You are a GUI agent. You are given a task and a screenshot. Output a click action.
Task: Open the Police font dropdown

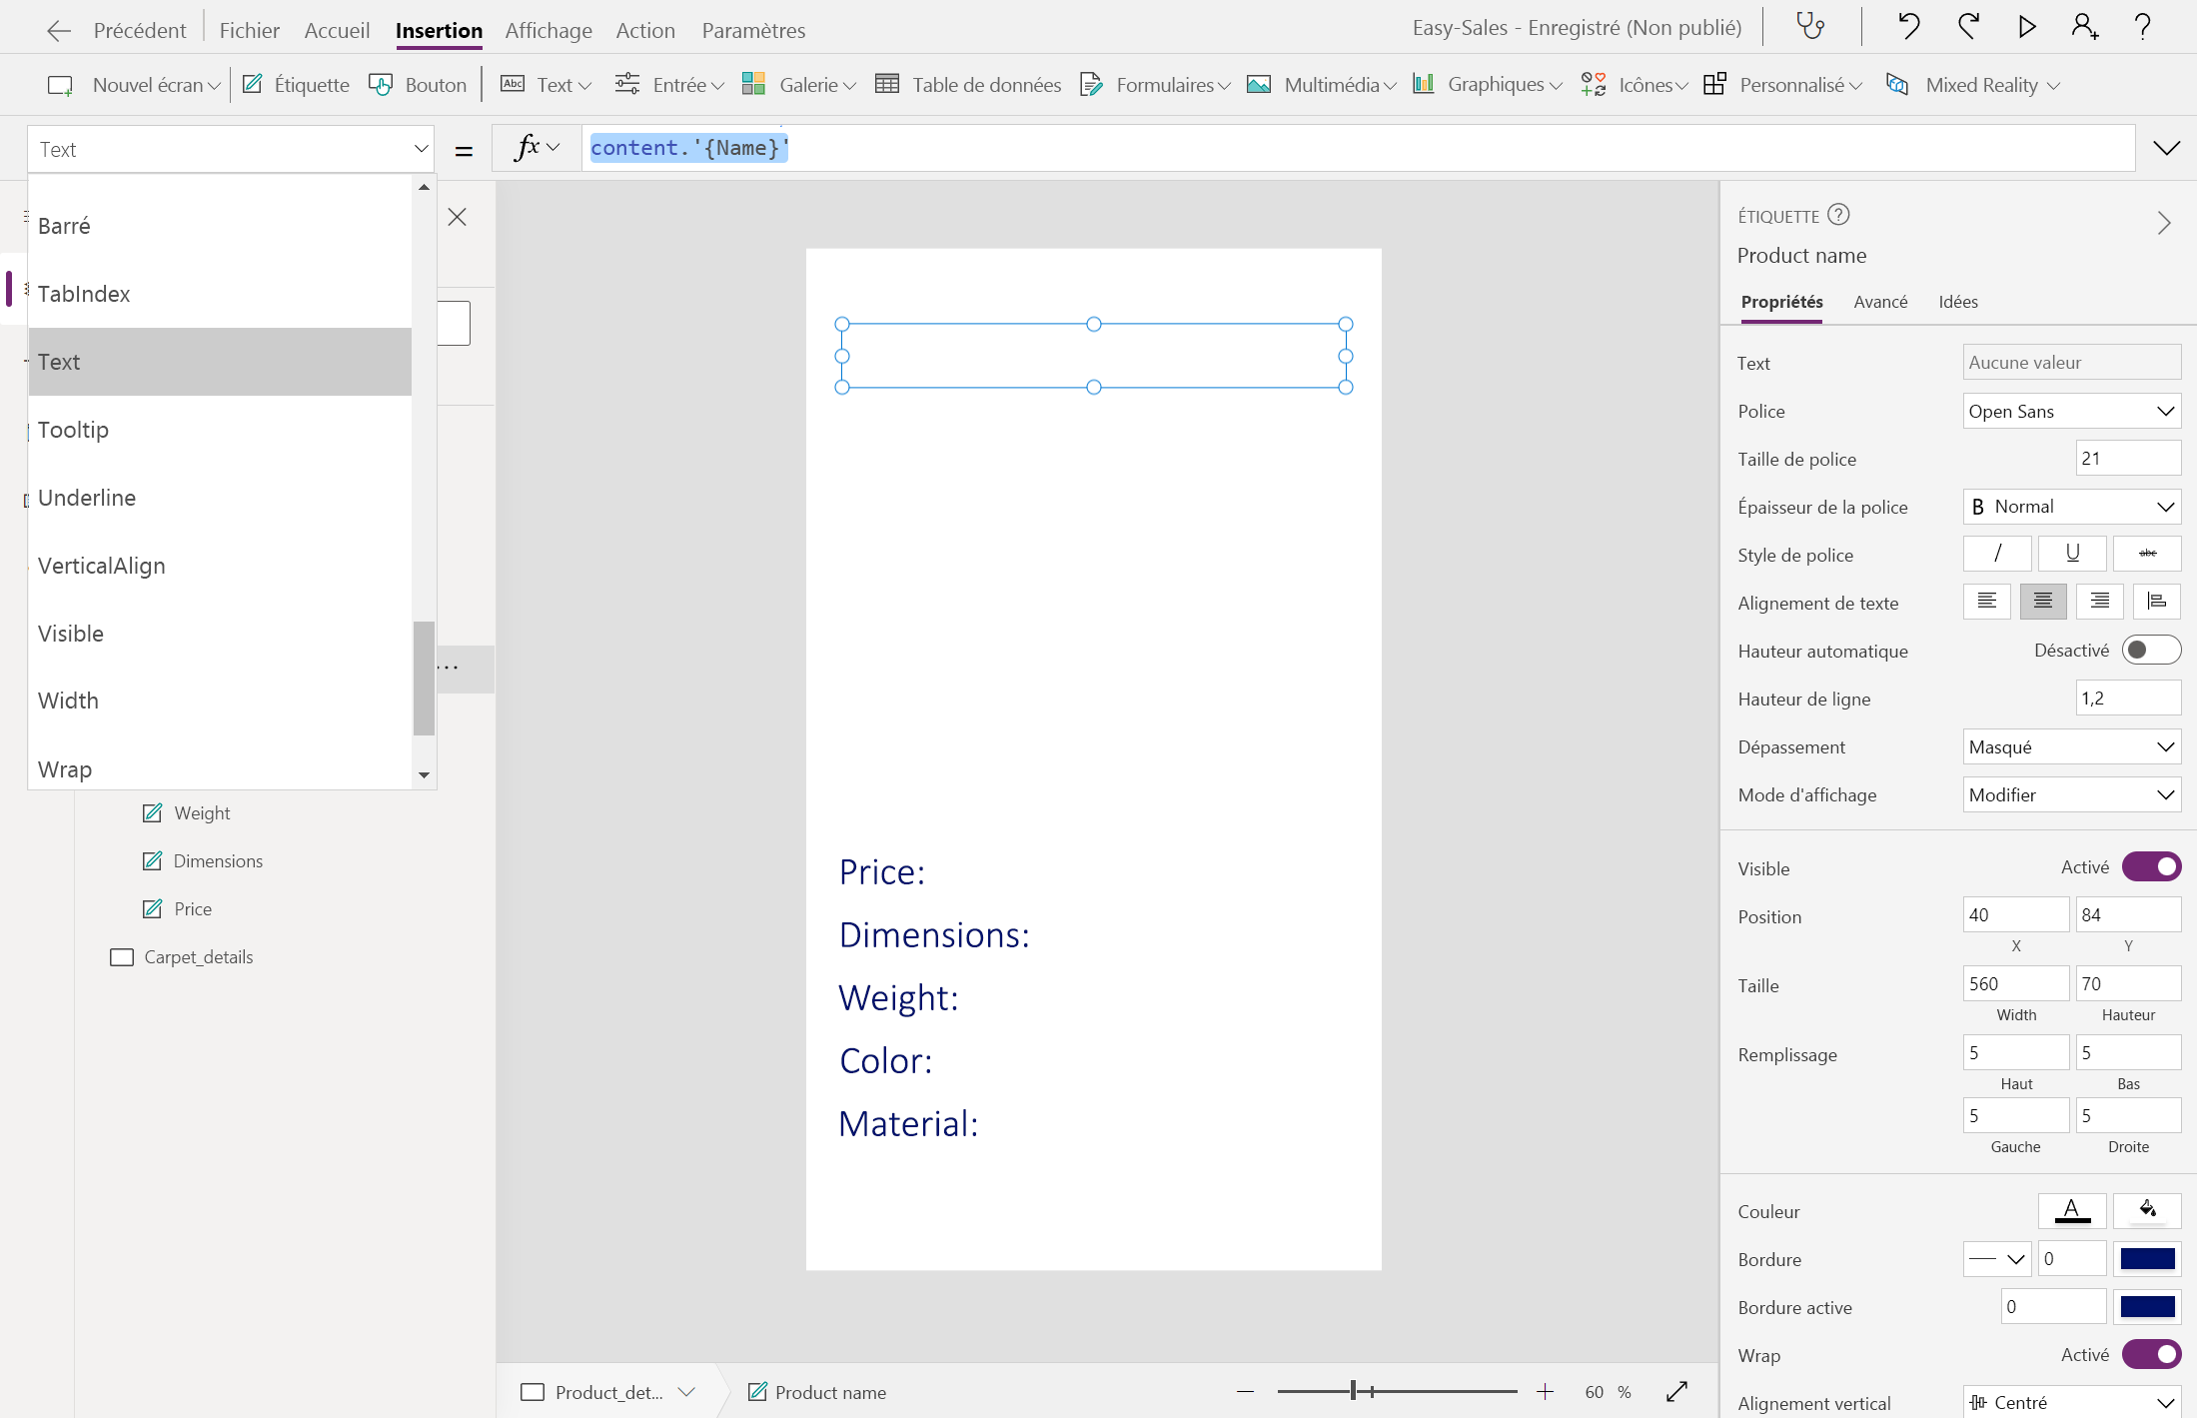(x=2071, y=411)
